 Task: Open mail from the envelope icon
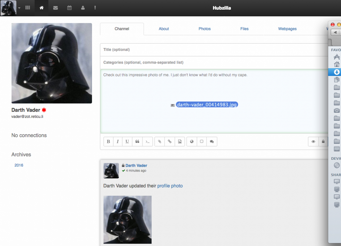[55, 8]
